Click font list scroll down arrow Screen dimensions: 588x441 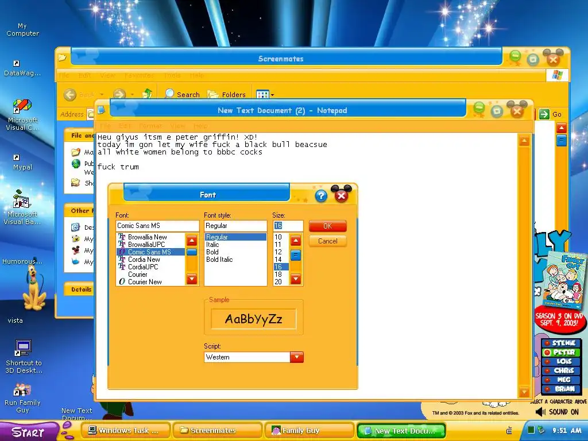(192, 278)
